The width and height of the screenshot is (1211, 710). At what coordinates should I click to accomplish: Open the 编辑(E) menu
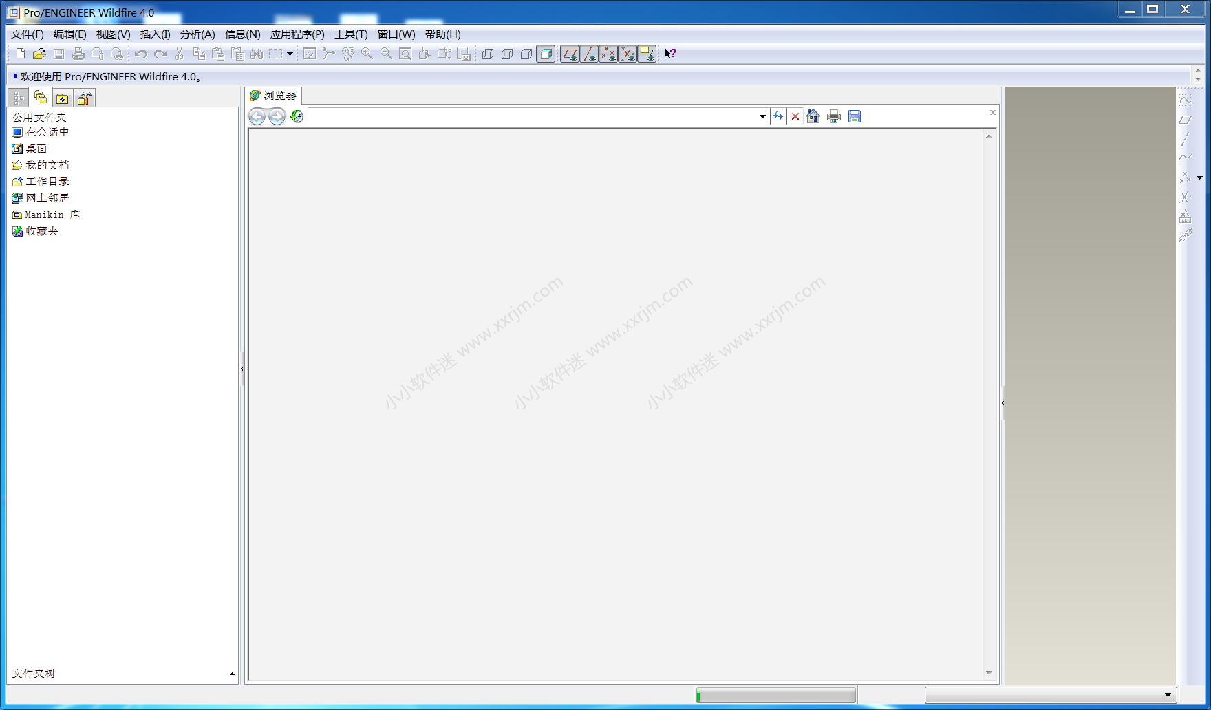70,34
